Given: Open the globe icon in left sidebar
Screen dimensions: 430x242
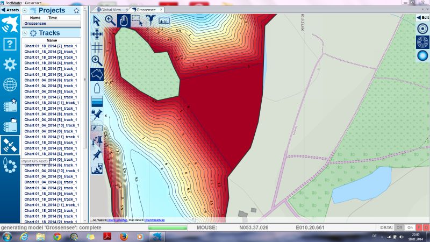Looking at the screenshot, I should pyautogui.click(x=10, y=84).
